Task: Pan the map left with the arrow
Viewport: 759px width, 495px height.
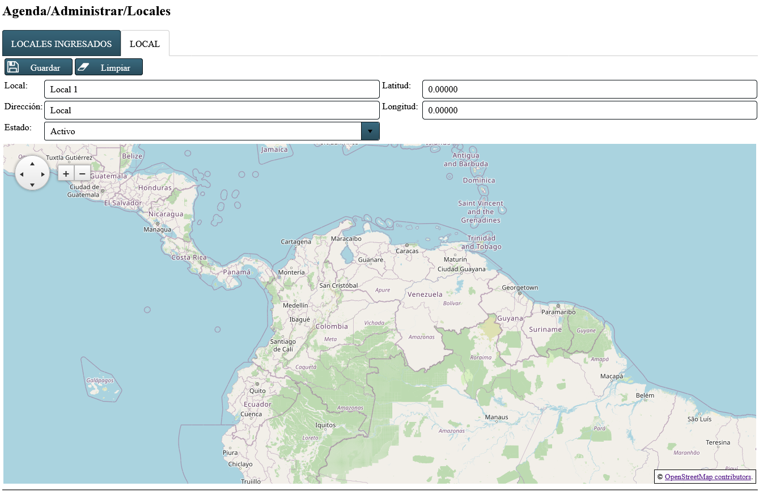Action: pos(22,174)
